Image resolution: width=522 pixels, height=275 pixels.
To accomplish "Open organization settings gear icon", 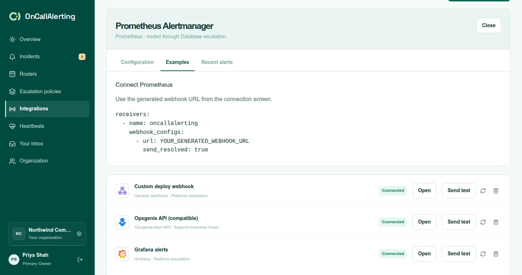I will [x=79, y=234].
